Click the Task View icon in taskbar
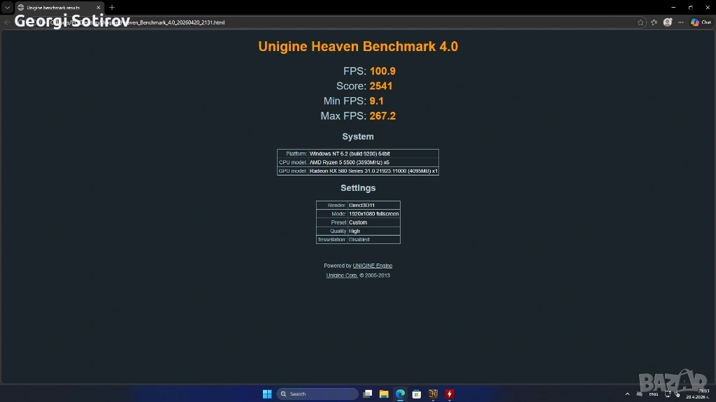The width and height of the screenshot is (716, 402). coord(368,394)
